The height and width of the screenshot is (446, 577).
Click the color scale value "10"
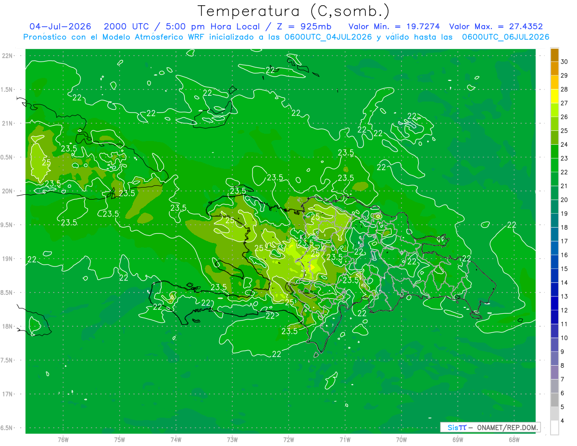pyautogui.click(x=564, y=338)
